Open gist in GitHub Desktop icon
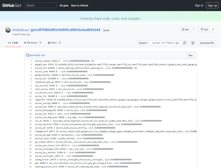 [x=193, y=43]
